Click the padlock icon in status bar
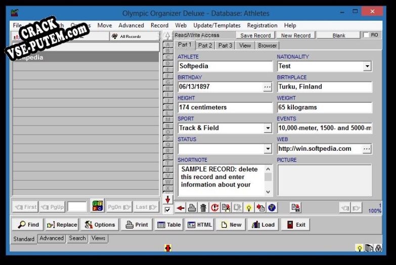The image size is (396, 265). coord(378,248)
